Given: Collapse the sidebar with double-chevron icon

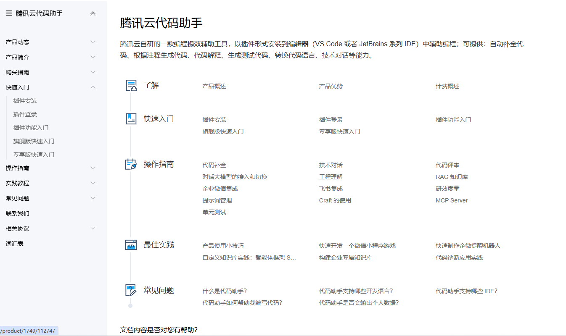Looking at the screenshot, I should pyautogui.click(x=93, y=13).
